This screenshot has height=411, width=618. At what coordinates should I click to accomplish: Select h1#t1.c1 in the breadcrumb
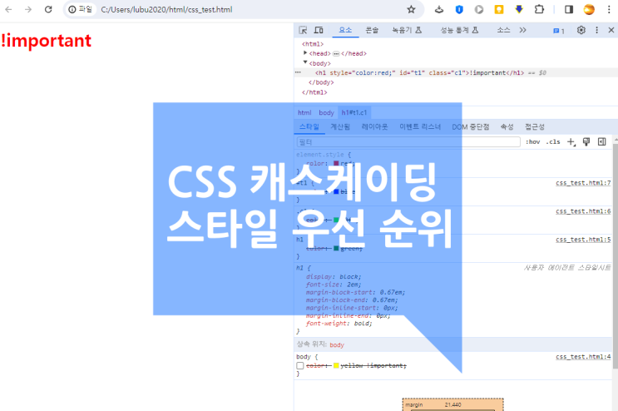tap(354, 112)
